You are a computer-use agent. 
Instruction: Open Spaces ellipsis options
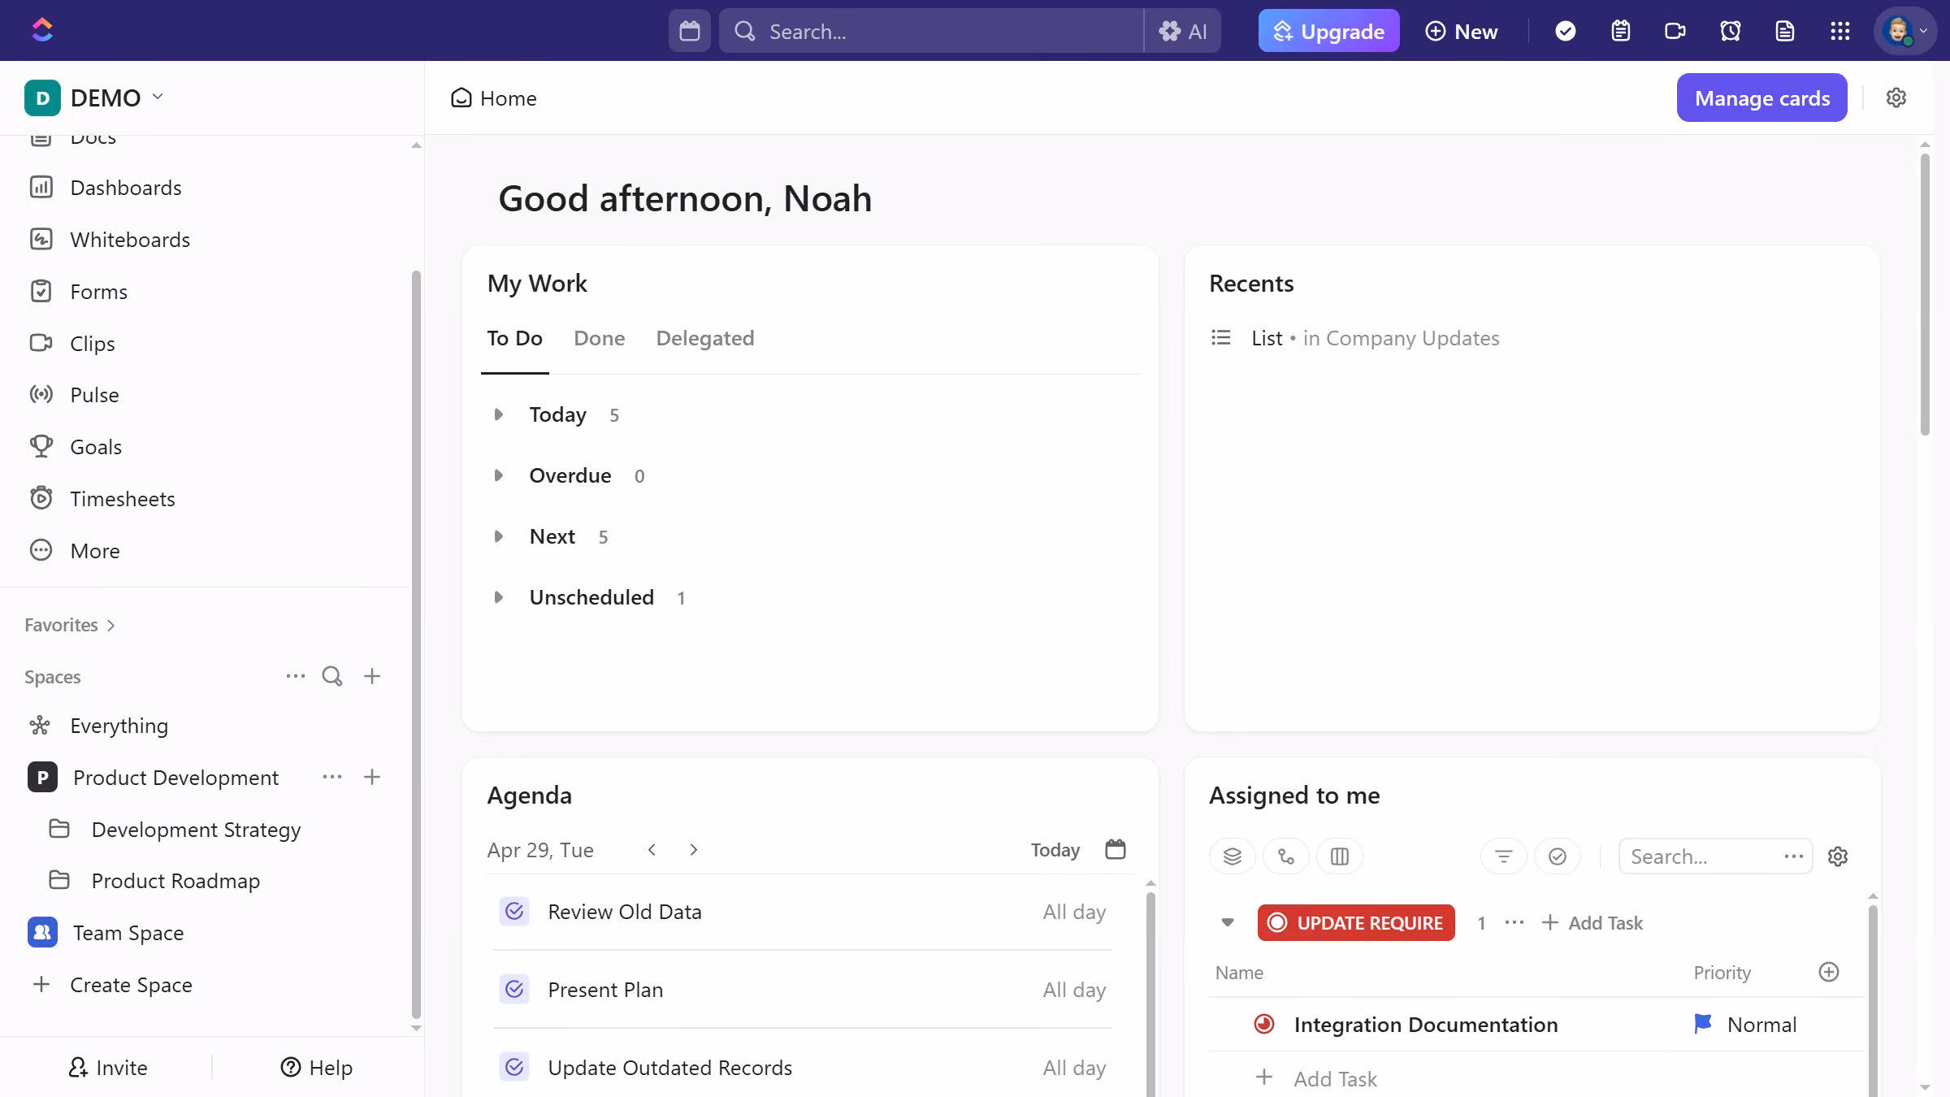pyautogui.click(x=296, y=676)
